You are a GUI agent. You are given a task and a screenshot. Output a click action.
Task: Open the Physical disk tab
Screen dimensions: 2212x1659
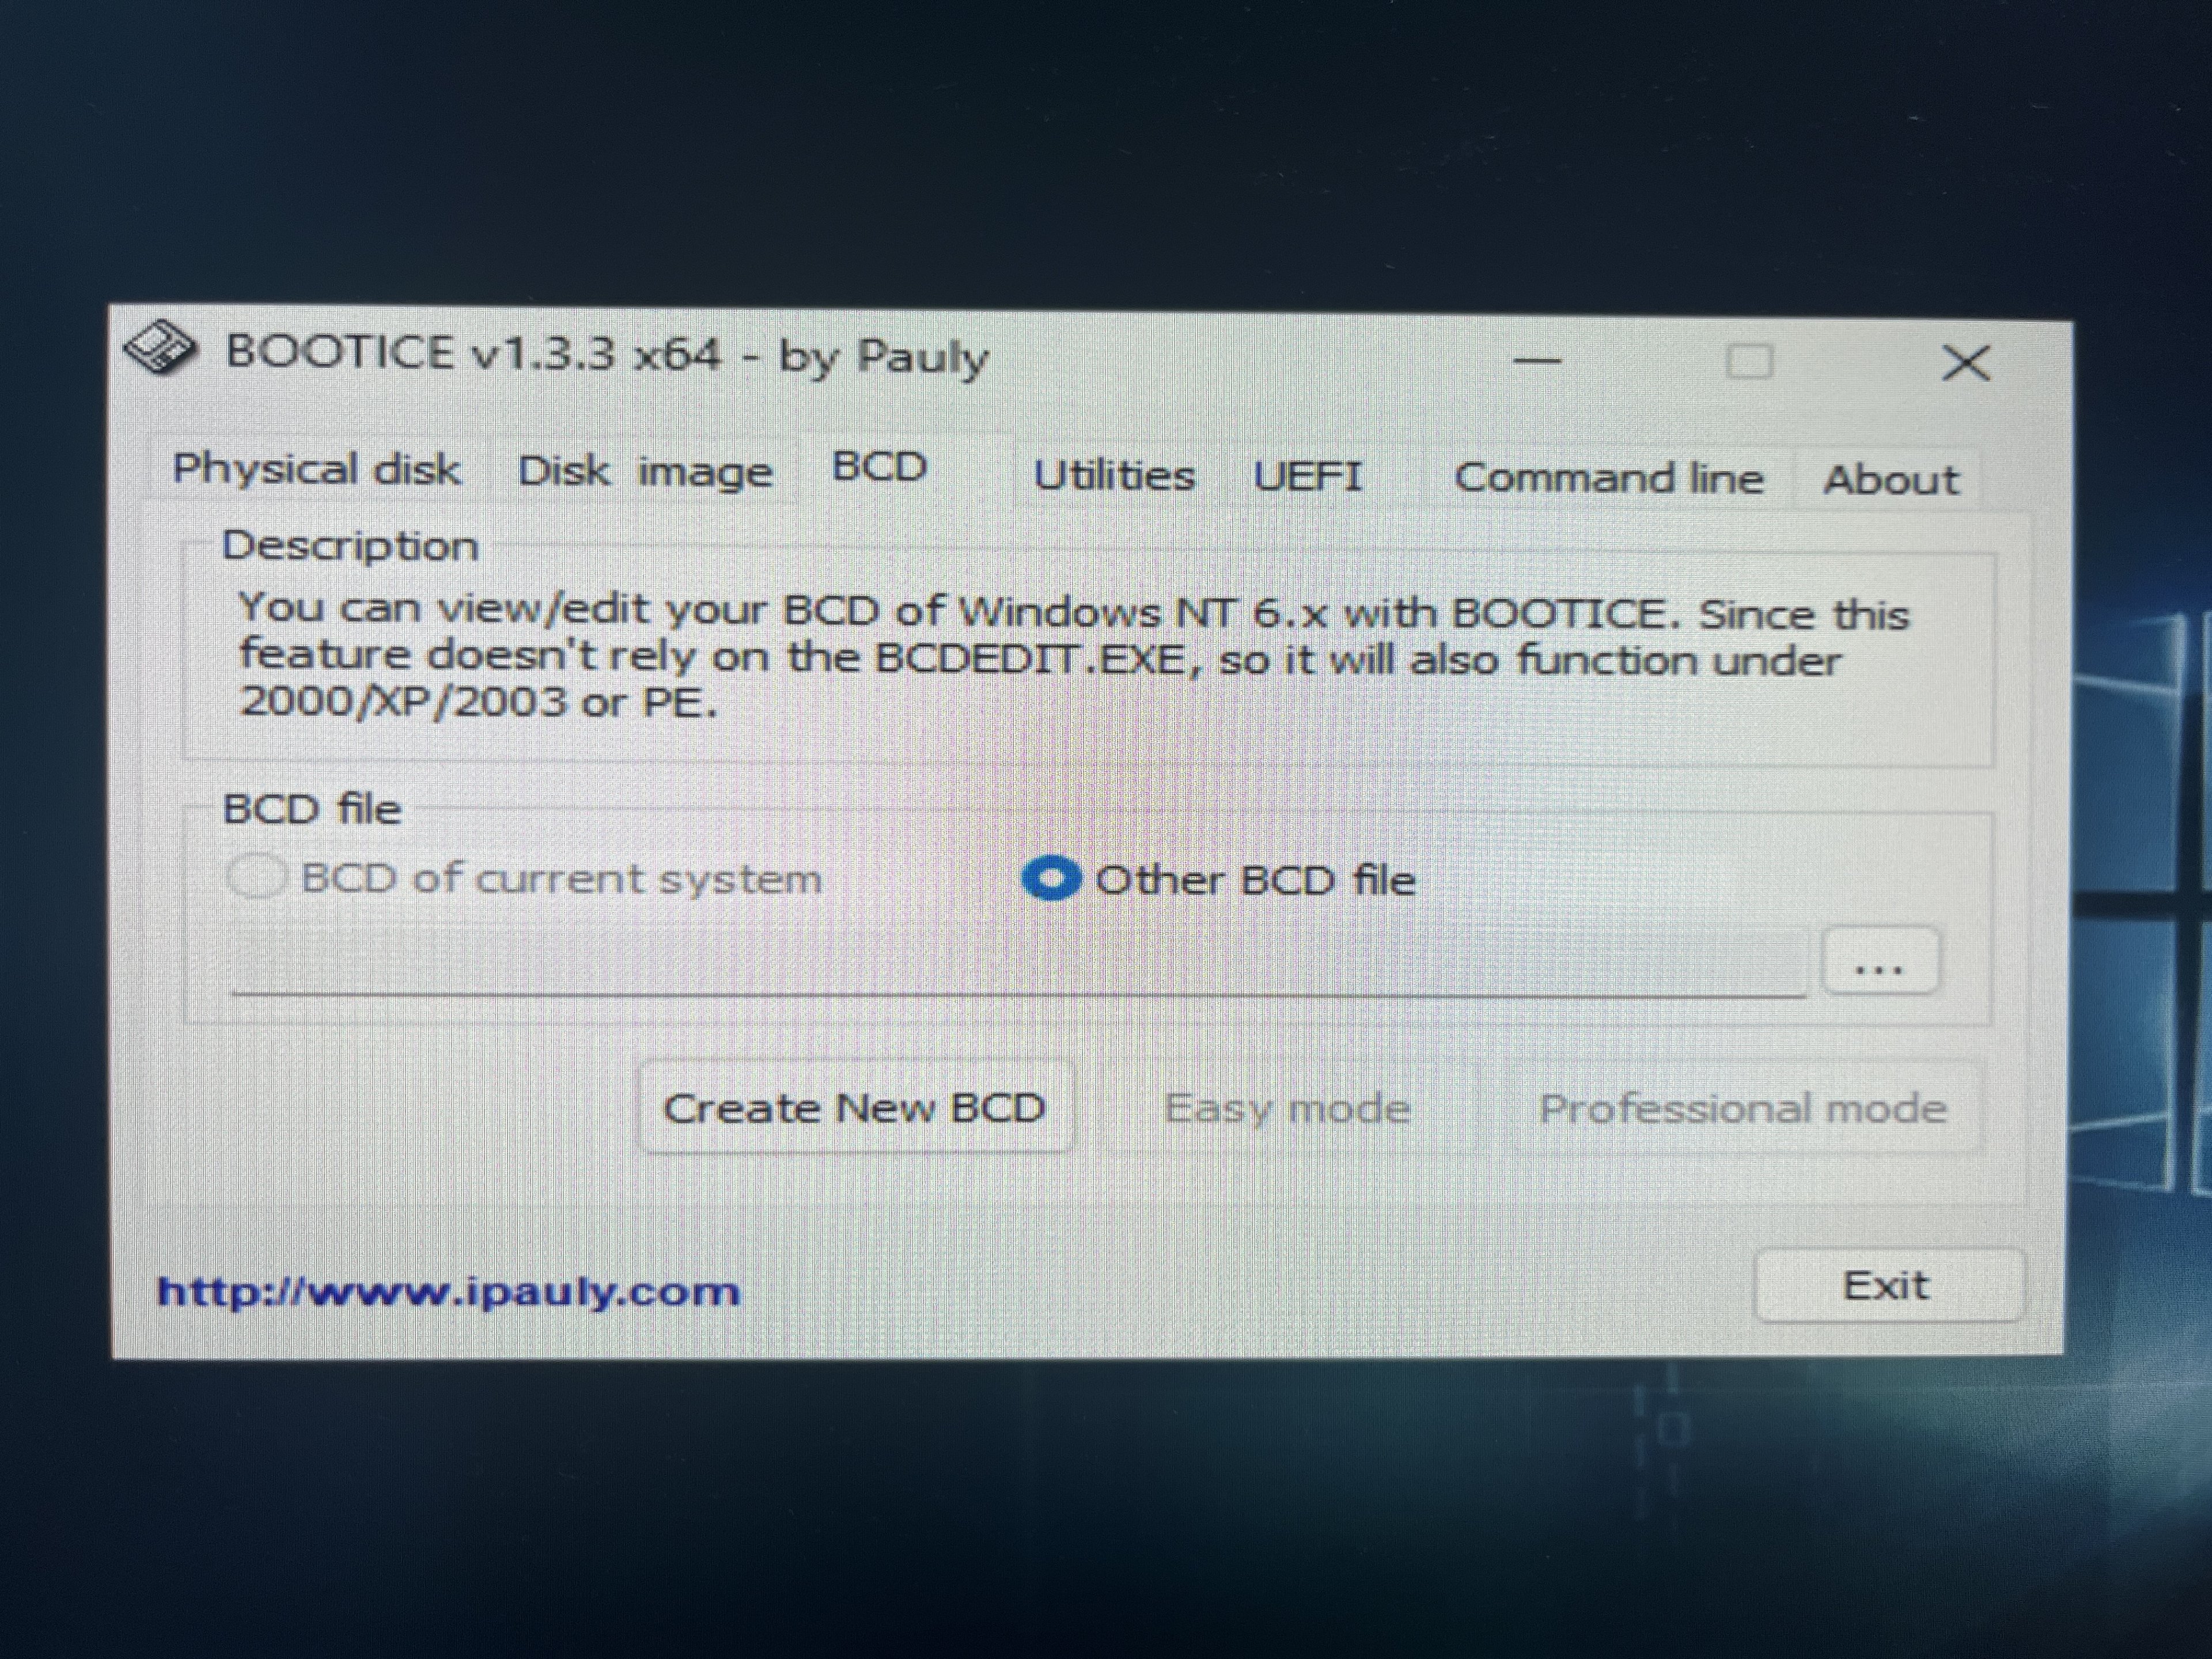316,468
